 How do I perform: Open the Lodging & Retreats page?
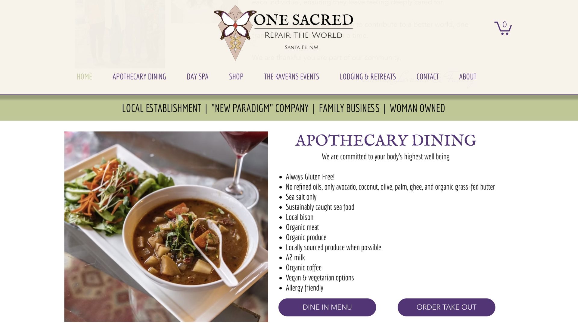coord(368,77)
